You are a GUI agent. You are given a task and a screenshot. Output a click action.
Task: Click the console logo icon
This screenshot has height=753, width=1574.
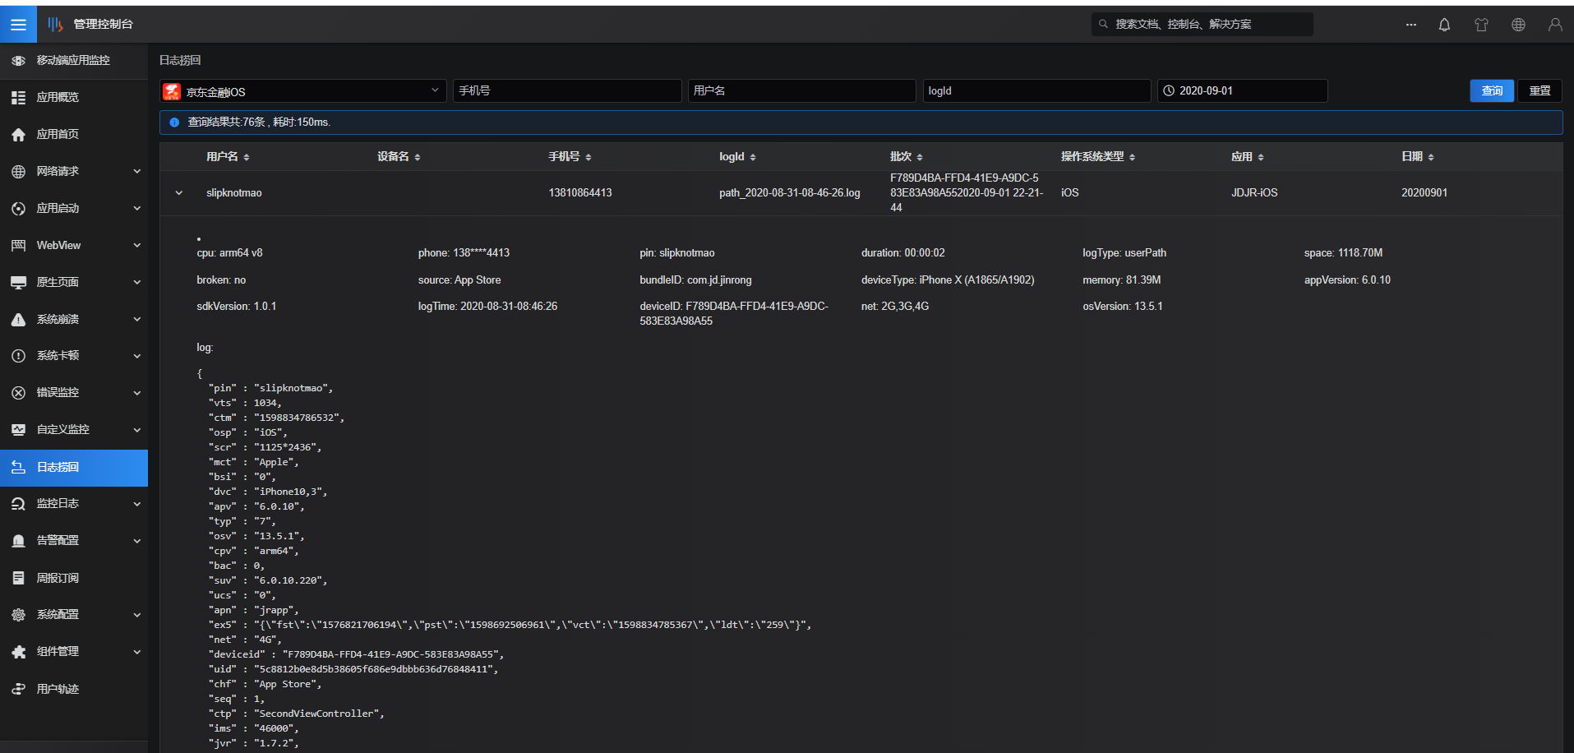[x=55, y=25]
